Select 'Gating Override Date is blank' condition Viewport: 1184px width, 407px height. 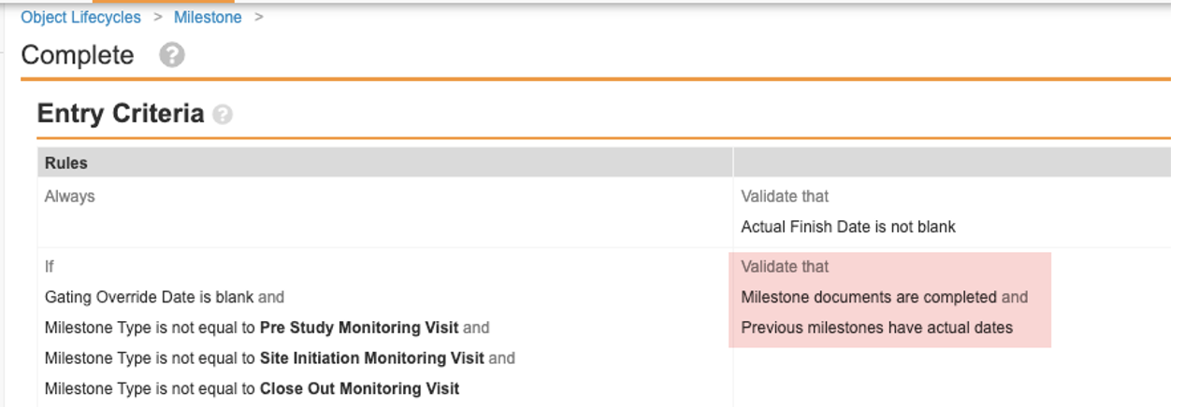149,297
